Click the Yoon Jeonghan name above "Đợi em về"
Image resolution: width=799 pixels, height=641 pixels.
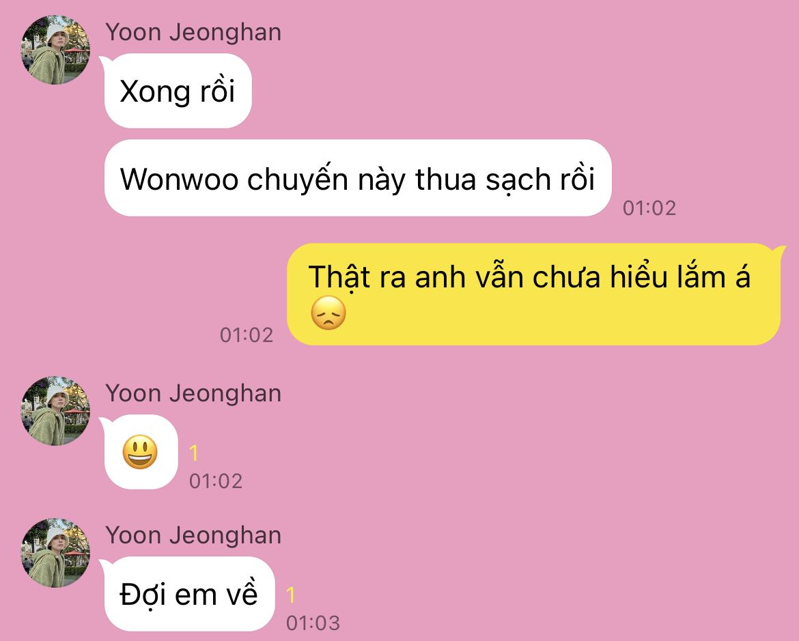click(193, 536)
